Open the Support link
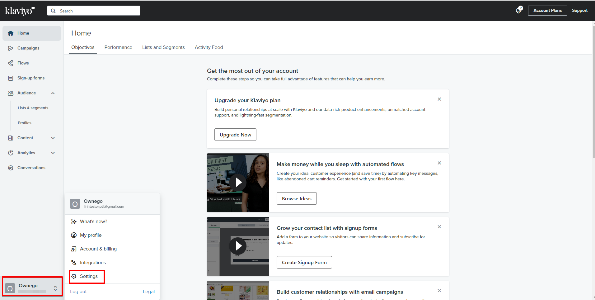 pyautogui.click(x=580, y=11)
